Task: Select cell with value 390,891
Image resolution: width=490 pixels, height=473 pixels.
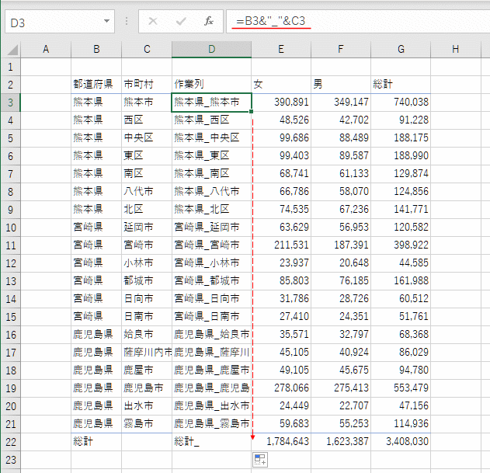Action: pyautogui.click(x=281, y=103)
